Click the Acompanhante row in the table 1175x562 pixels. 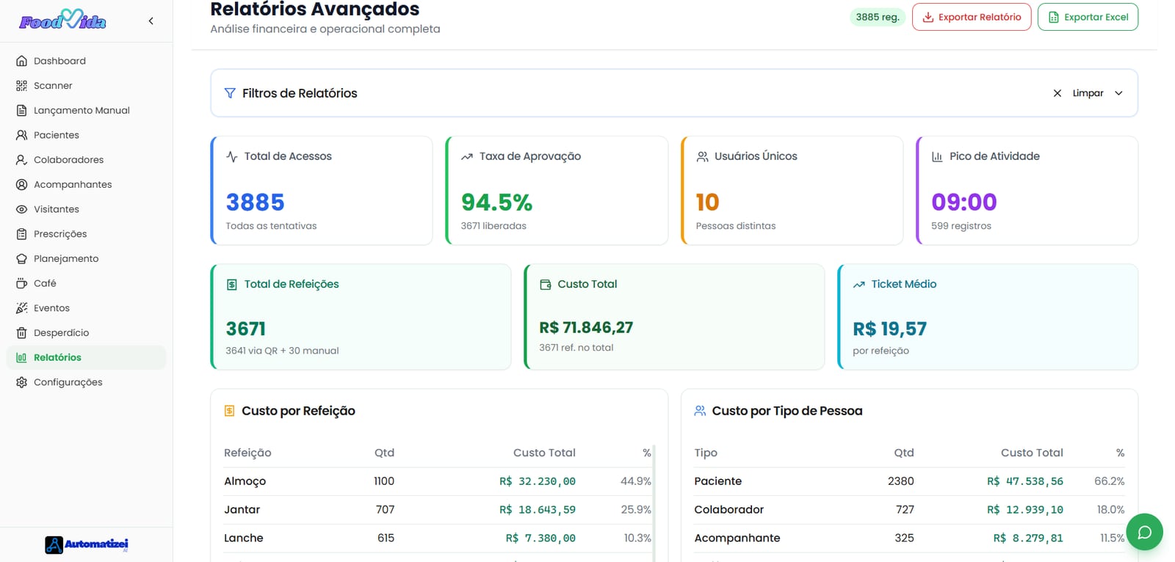click(909, 538)
